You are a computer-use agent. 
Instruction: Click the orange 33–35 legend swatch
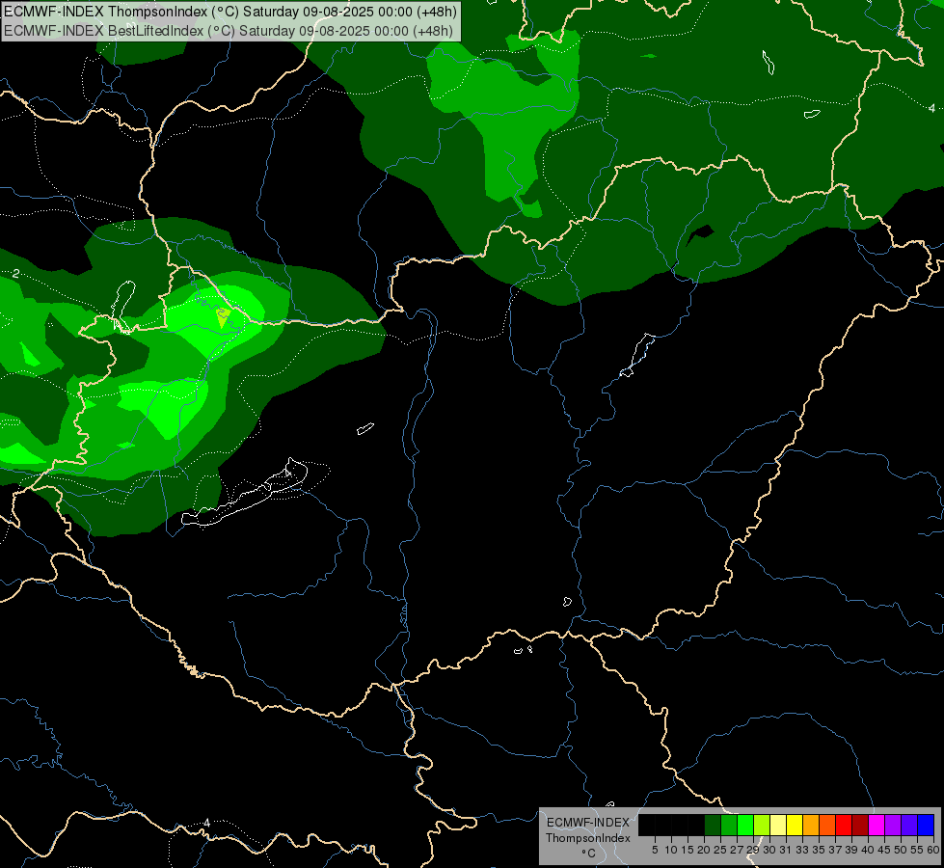point(811,825)
